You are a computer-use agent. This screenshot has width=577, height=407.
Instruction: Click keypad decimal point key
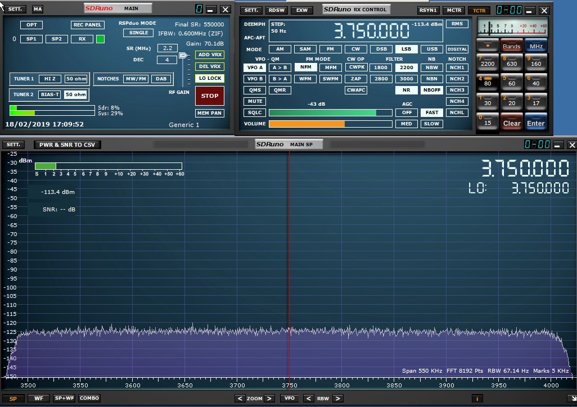pyautogui.click(x=488, y=46)
